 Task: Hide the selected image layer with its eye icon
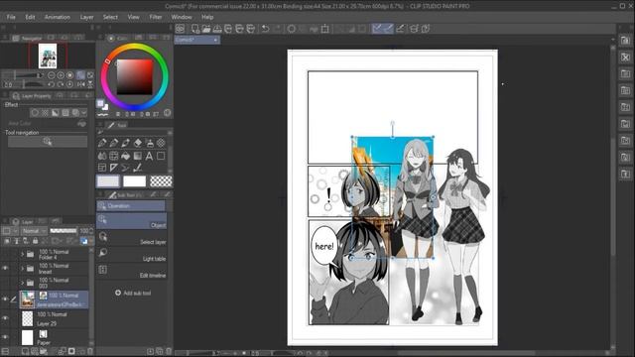(x=5, y=299)
